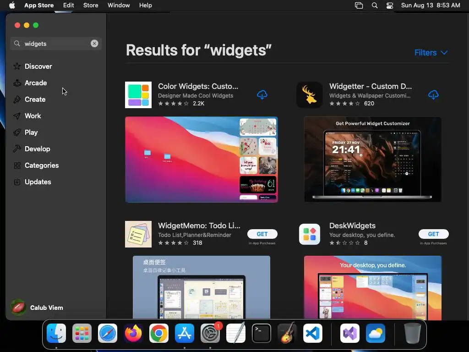The image size is (469, 352).
Task: Click the Arcade joystick icon
Action: pyautogui.click(x=17, y=82)
